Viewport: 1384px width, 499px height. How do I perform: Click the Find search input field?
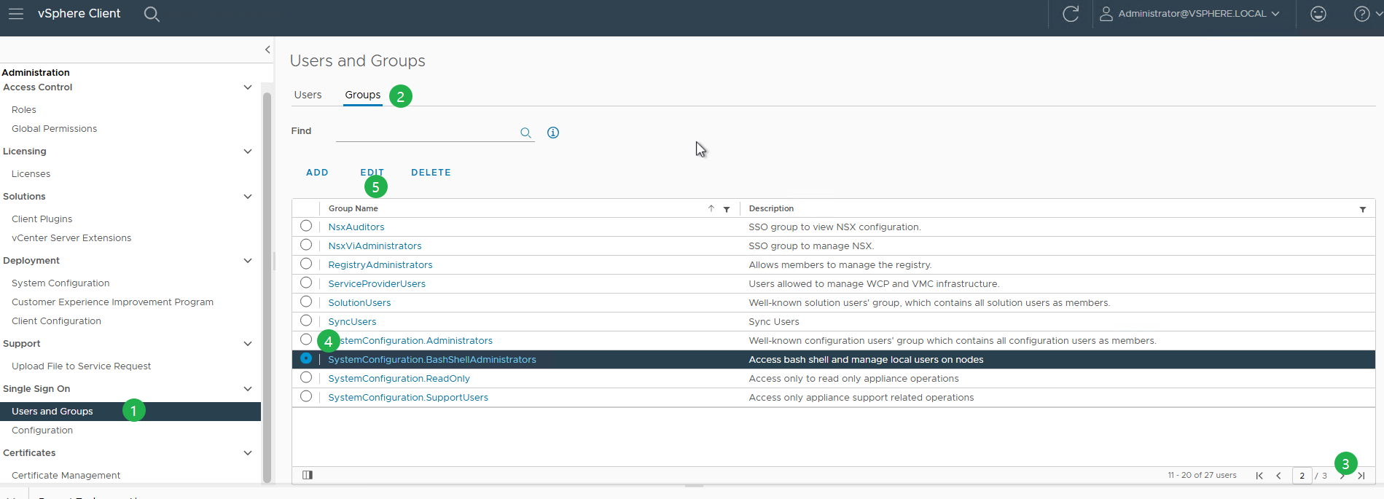click(x=426, y=132)
